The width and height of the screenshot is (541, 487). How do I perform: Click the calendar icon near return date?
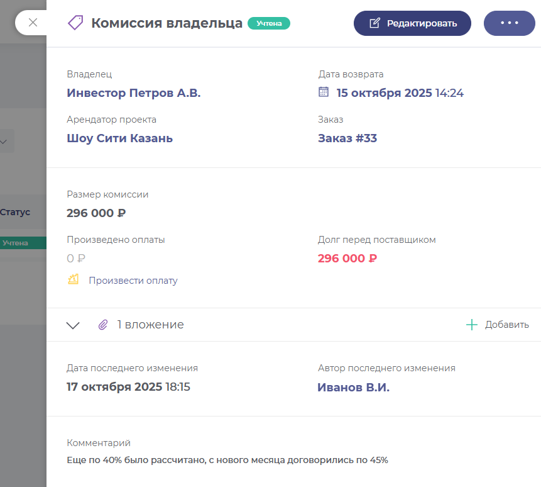[324, 92]
